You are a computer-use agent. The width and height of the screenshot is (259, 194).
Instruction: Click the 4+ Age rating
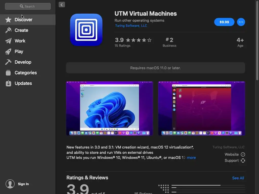(240, 42)
